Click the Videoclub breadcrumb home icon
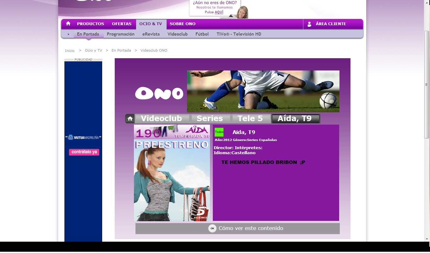The height and width of the screenshot is (253, 430). tap(130, 119)
